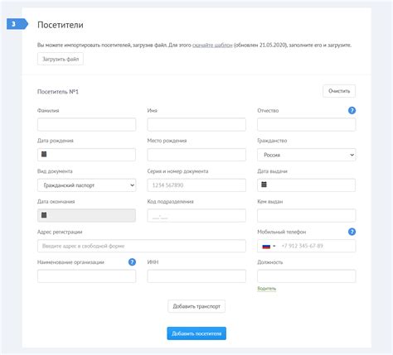Click the Загрузить файл button
393x355 pixels.
(61, 59)
